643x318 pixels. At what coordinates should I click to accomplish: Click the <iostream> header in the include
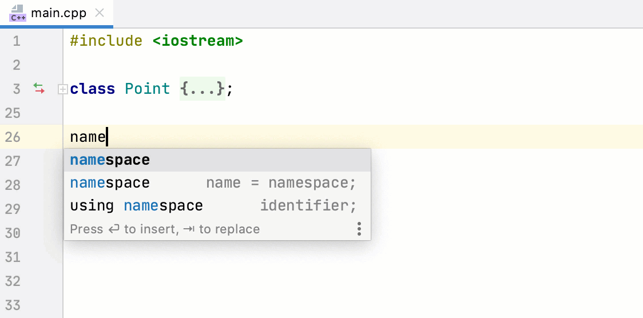point(198,41)
